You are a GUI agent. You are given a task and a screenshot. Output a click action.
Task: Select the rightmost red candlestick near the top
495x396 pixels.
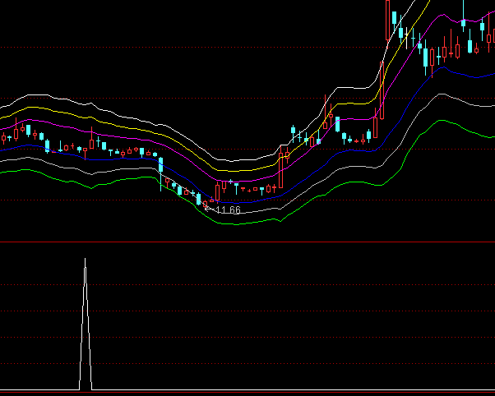(x=490, y=37)
